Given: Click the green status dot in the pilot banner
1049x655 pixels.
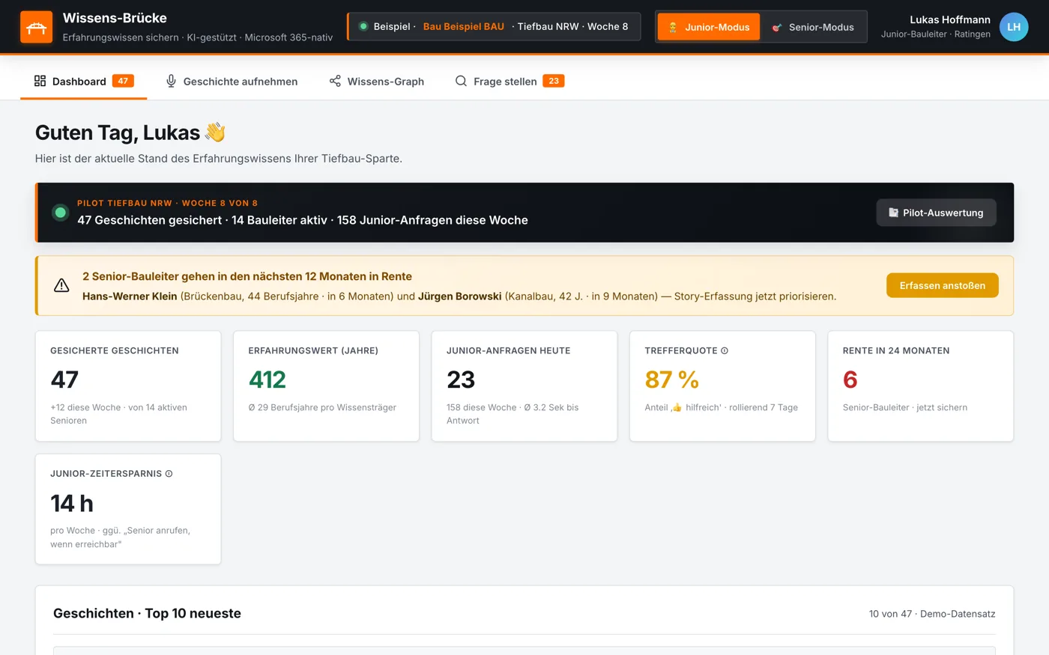Looking at the screenshot, I should tap(61, 213).
